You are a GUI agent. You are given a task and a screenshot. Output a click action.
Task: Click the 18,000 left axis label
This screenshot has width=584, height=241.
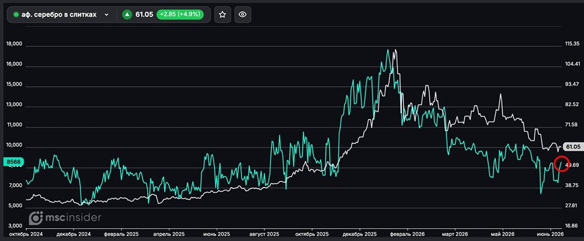point(15,44)
